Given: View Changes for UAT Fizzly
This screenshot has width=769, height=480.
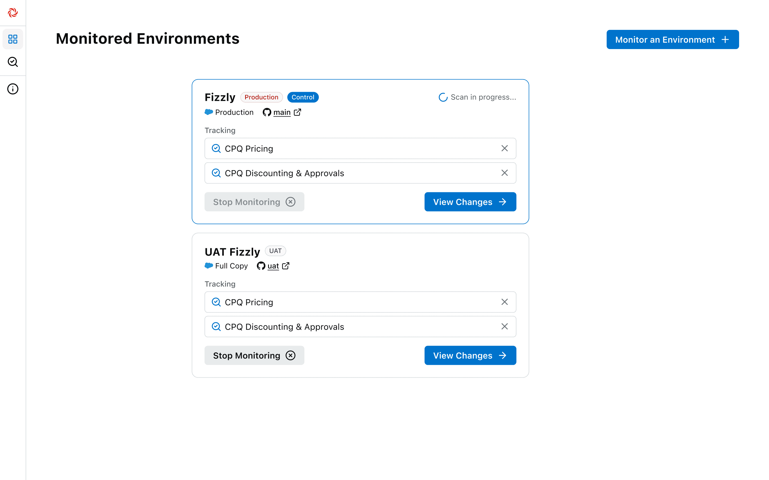Looking at the screenshot, I should click(470, 355).
